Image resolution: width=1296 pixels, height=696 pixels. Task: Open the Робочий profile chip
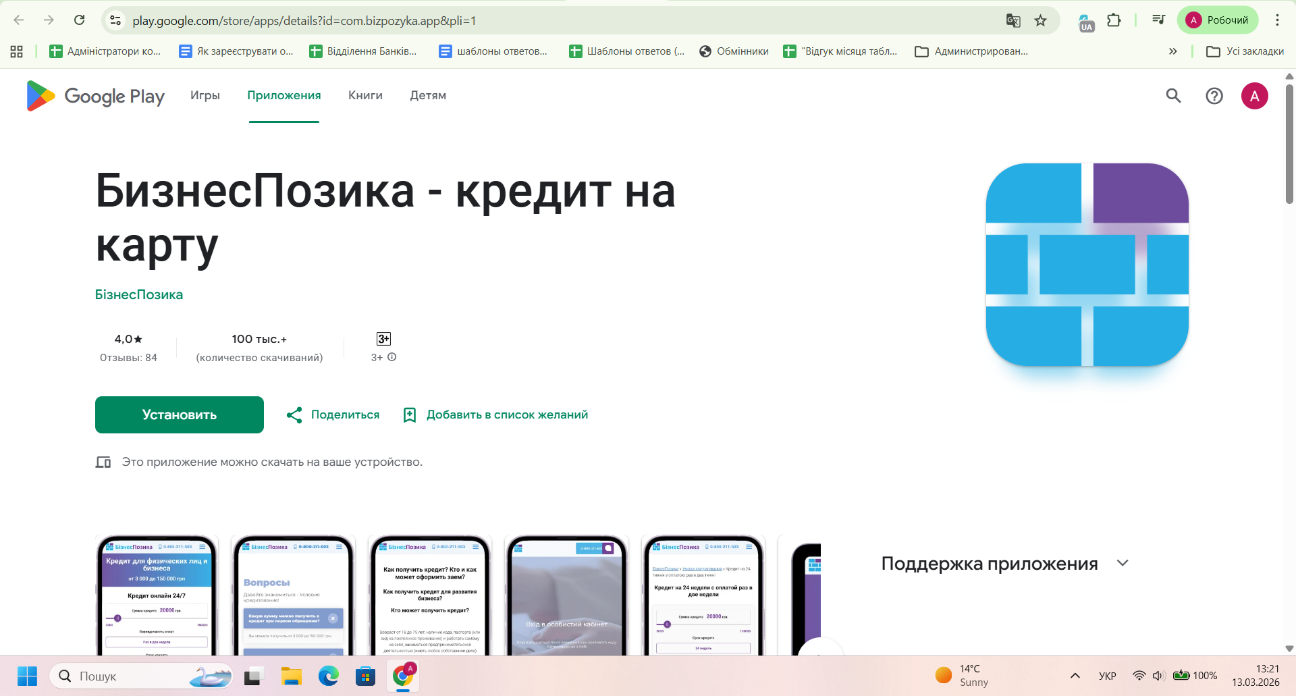[x=1218, y=20]
